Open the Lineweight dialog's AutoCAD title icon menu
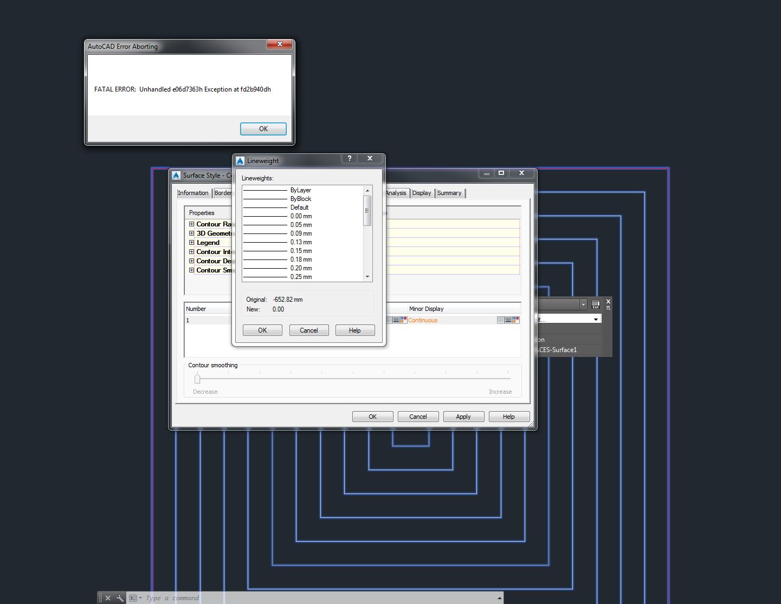 [x=240, y=161]
